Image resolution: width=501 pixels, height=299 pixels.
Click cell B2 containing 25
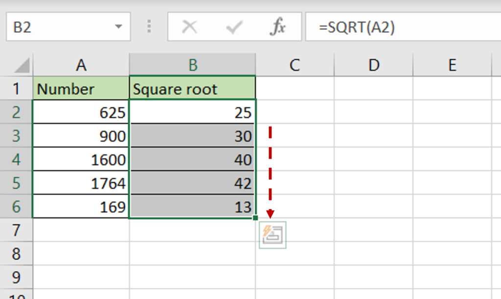(x=192, y=112)
